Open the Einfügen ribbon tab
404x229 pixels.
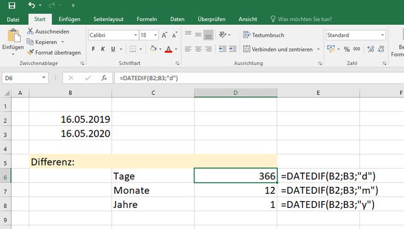pos(70,19)
